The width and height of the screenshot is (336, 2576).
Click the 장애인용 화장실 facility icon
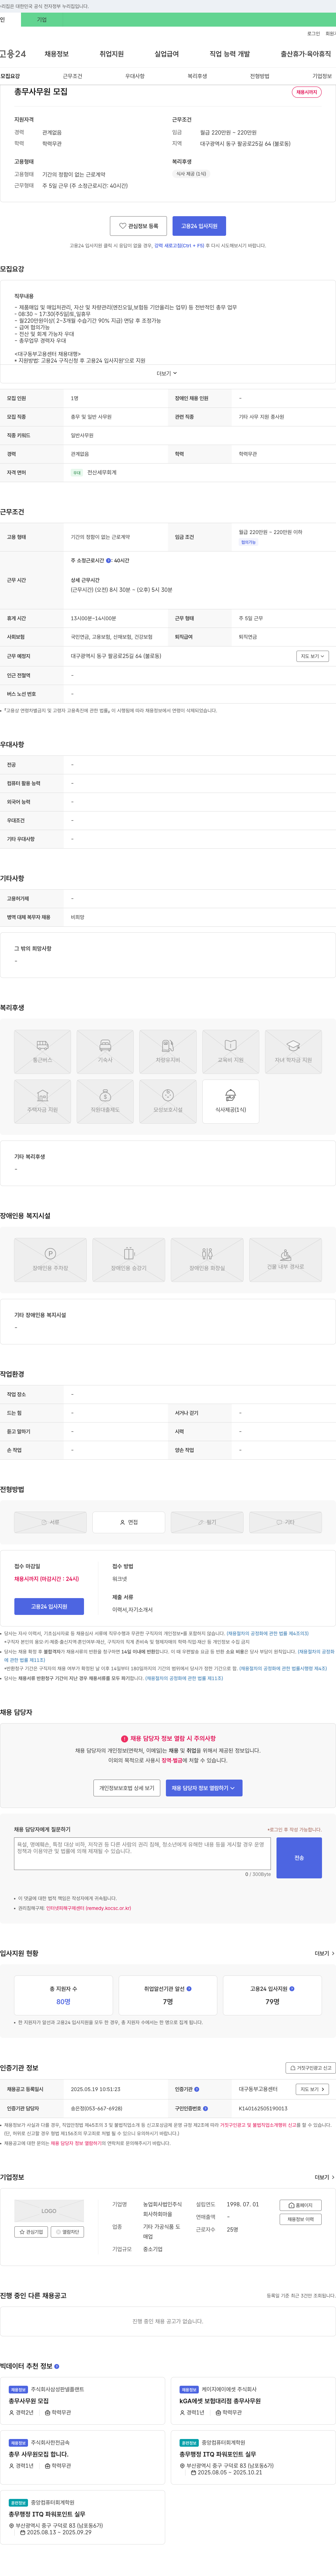click(207, 1260)
